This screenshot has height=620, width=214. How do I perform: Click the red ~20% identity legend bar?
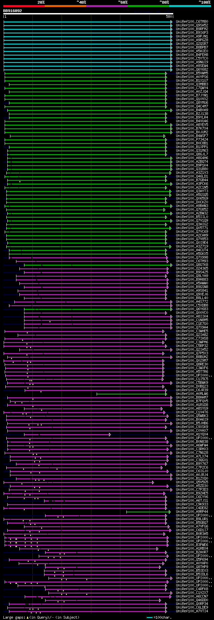tap(24, 6)
